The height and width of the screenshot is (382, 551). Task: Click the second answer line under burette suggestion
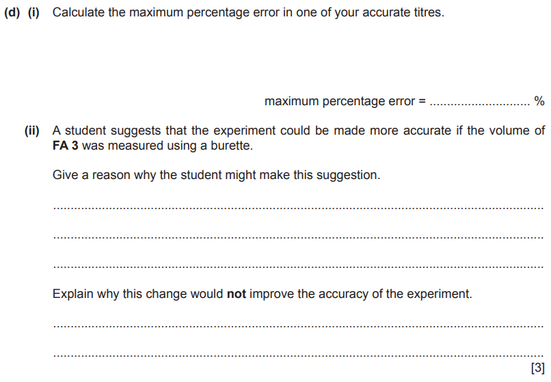point(298,238)
